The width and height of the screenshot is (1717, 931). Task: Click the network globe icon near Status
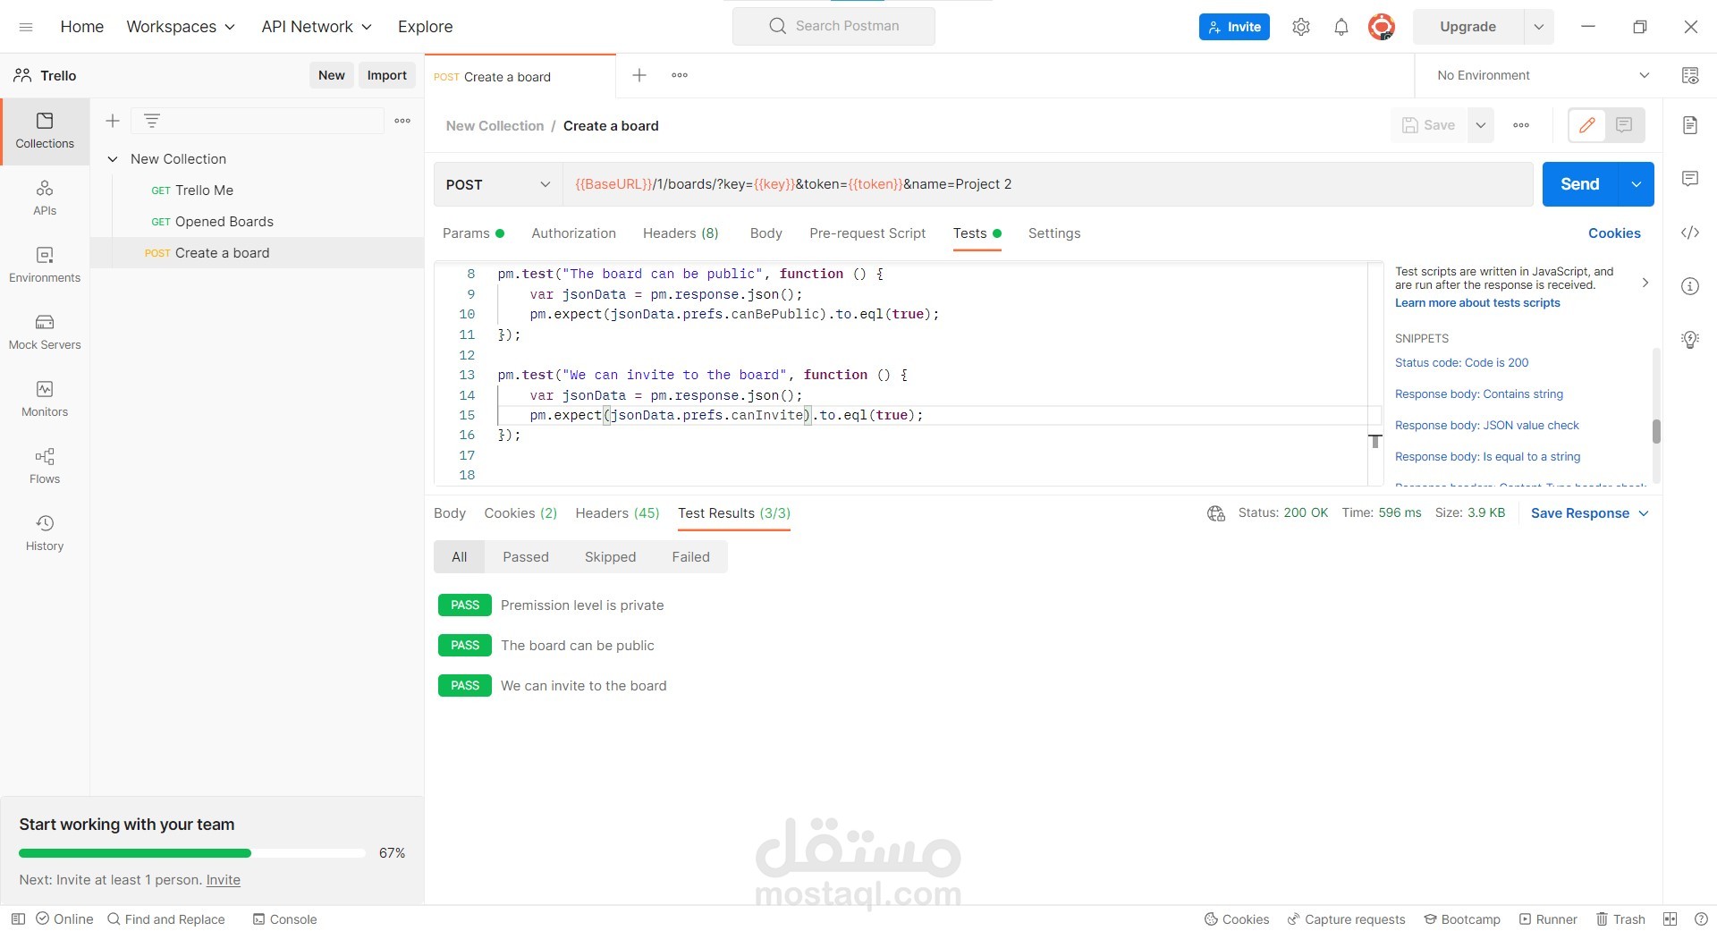tap(1216, 513)
